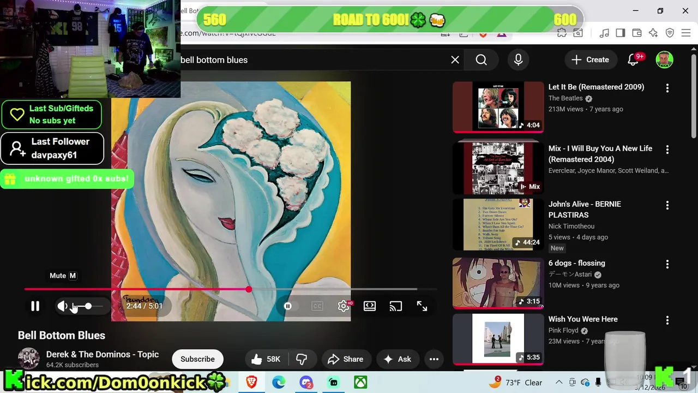698x393 pixels.
Task: Mute the video with the speaker icon
Action: click(62, 306)
